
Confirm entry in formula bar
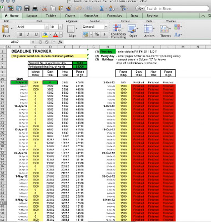tap(47, 42)
